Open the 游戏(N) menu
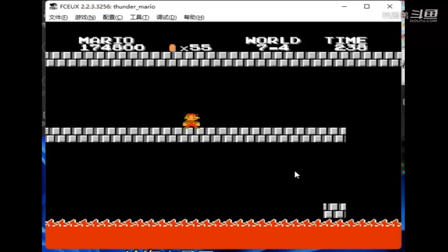448x252 pixels. [x=85, y=17]
